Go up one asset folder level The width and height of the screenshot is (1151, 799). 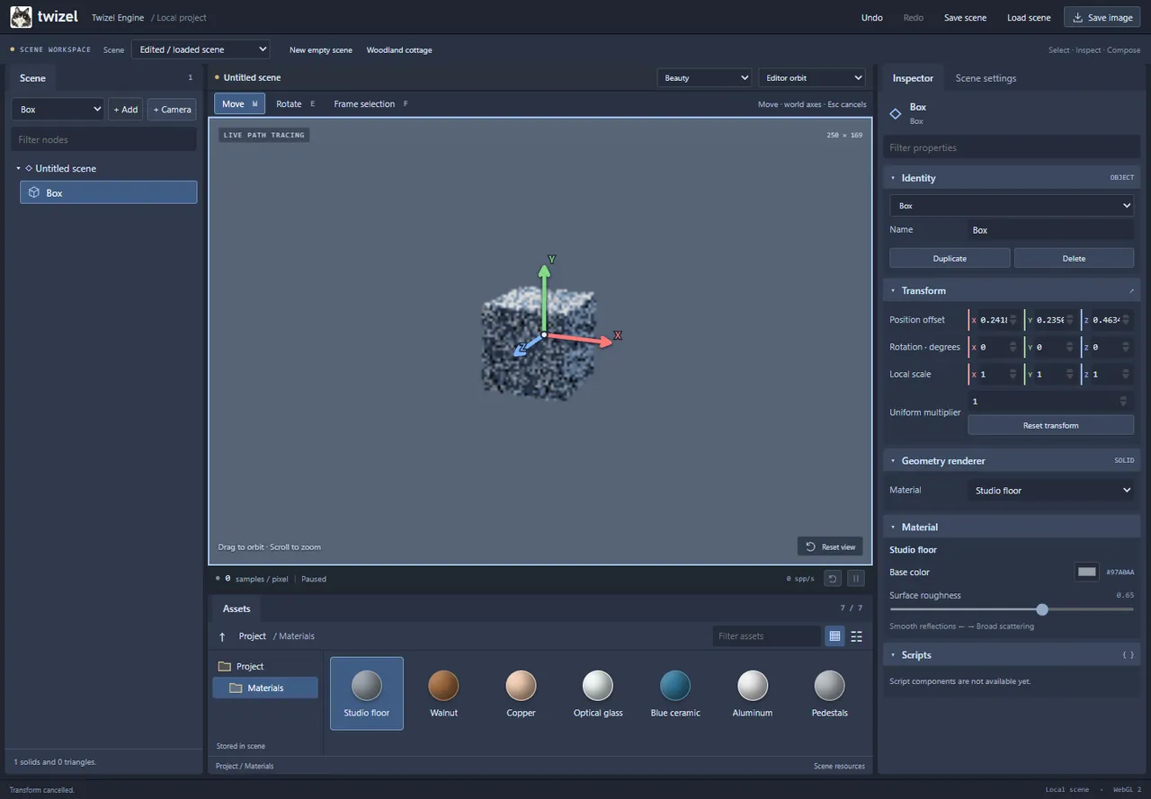click(222, 636)
